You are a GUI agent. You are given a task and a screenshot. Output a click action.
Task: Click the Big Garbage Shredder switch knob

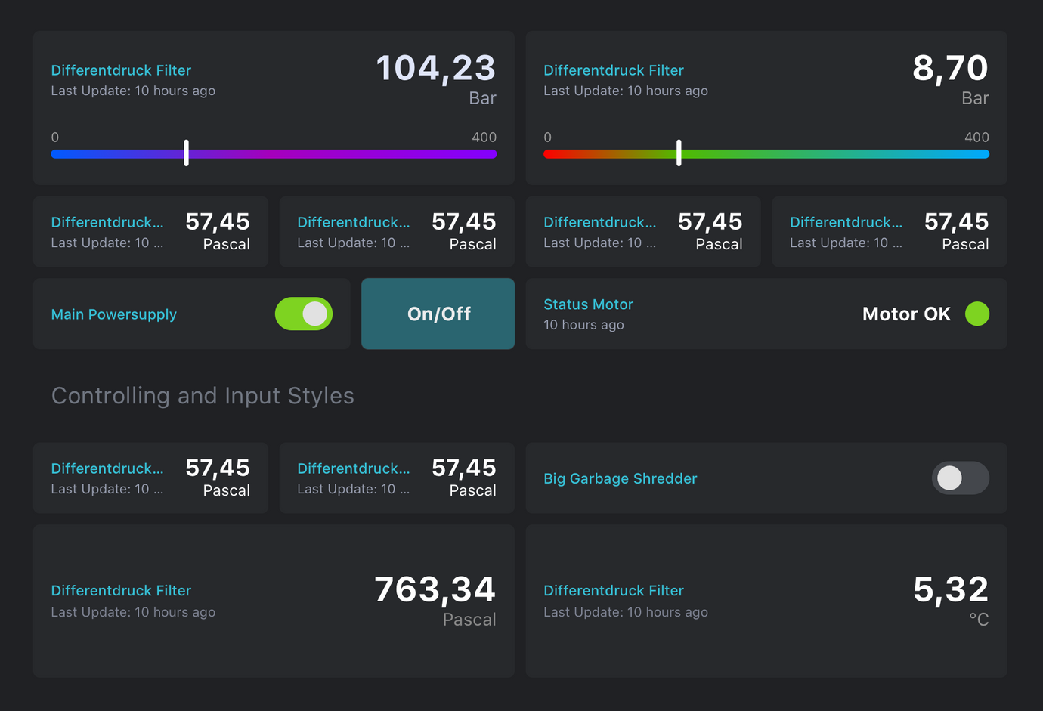950,478
